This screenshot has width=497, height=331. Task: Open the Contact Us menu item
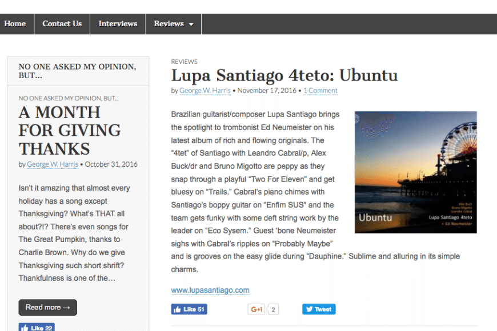coord(62,24)
